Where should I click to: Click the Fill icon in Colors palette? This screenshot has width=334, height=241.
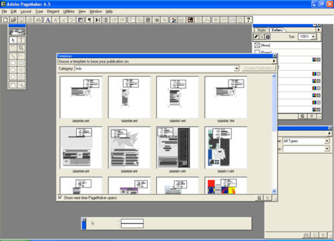pos(262,37)
